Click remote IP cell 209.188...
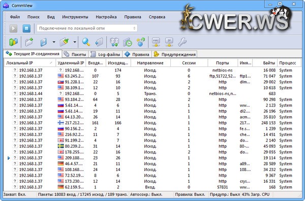 tap(74, 158)
